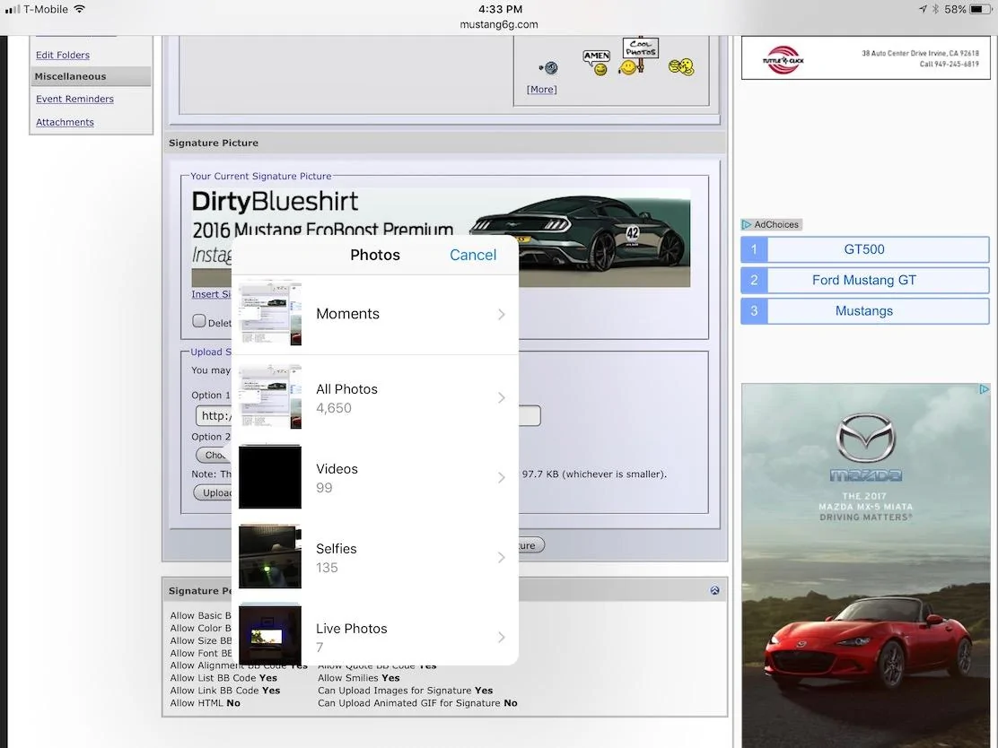Click the Choose File button

pos(214,455)
